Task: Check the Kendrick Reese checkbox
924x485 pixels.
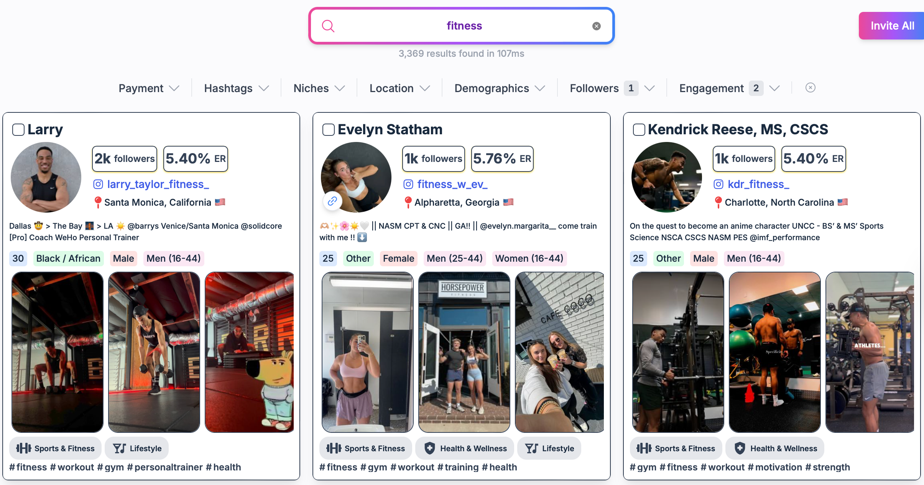Action: (639, 130)
